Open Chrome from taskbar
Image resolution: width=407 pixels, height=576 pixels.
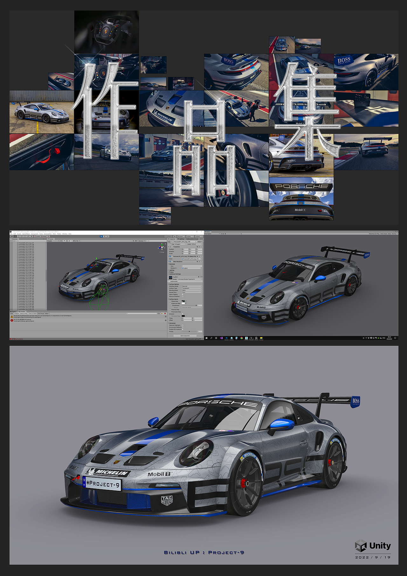241,338
